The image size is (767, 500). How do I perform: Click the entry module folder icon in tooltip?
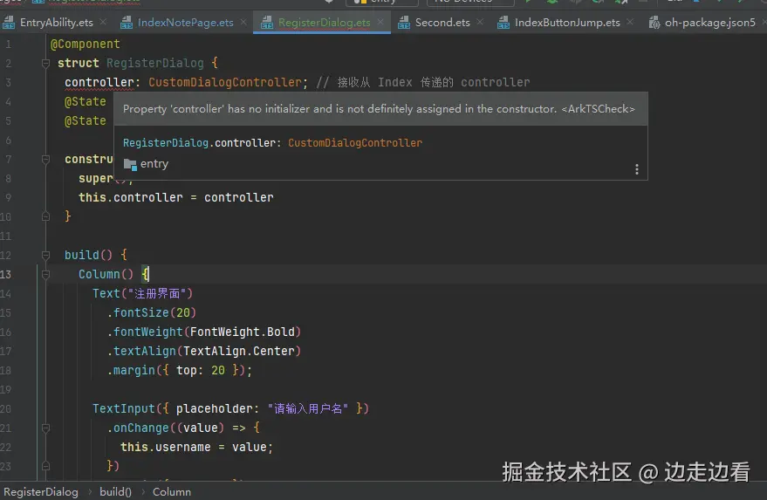(130, 164)
